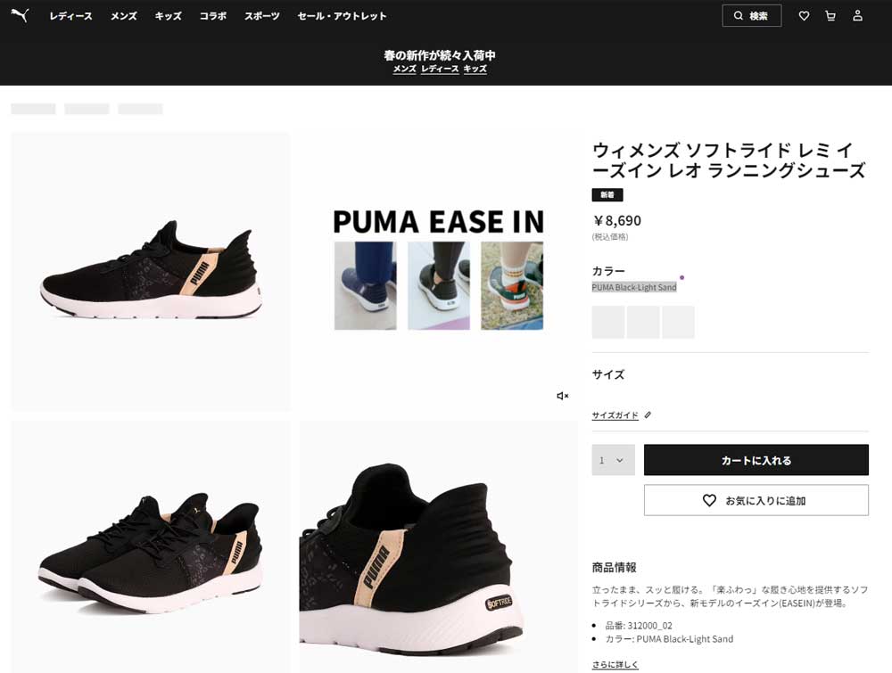This screenshot has height=673, width=892.
Task: Open the メンズ menu
Action: coord(123,16)
